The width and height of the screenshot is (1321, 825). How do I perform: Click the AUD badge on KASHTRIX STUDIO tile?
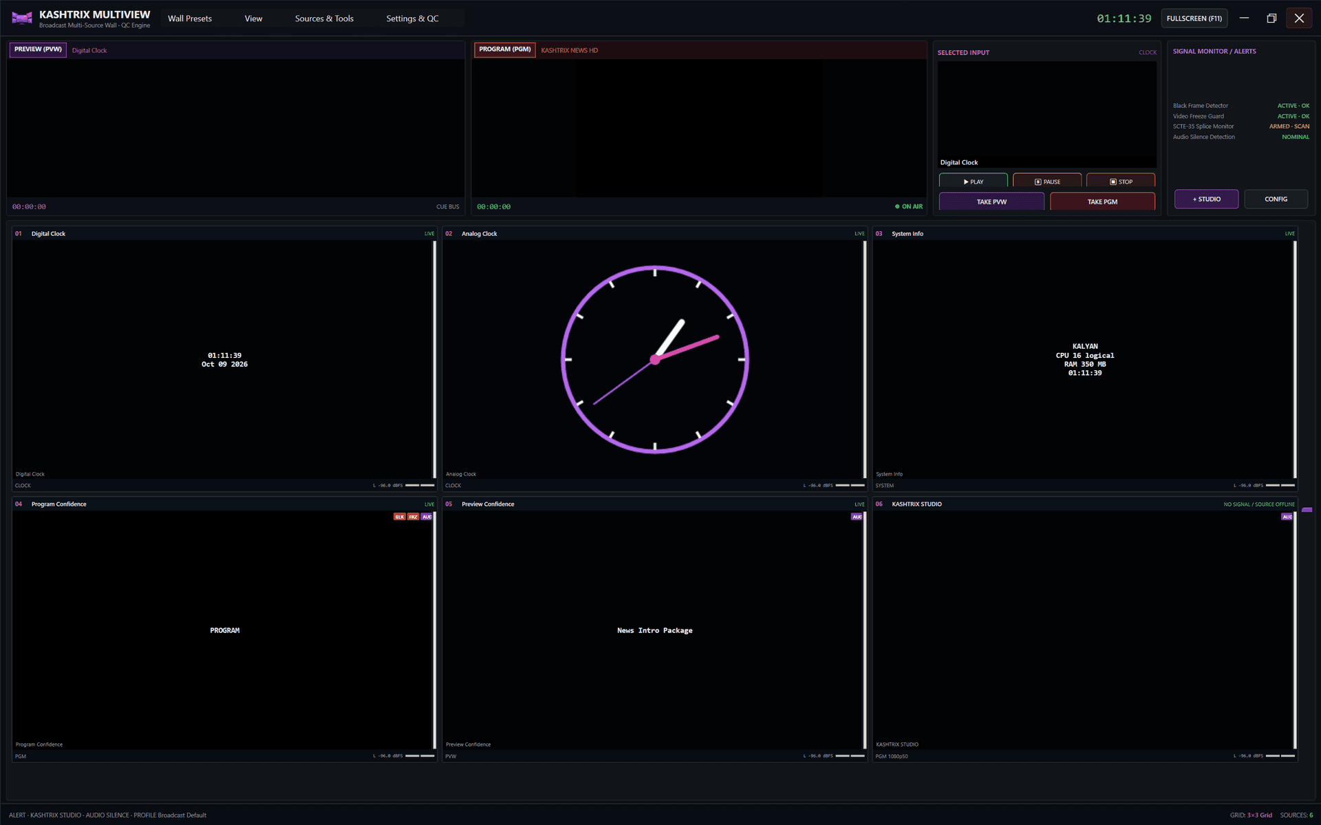pyautogui.click(x=1287, y=517)
